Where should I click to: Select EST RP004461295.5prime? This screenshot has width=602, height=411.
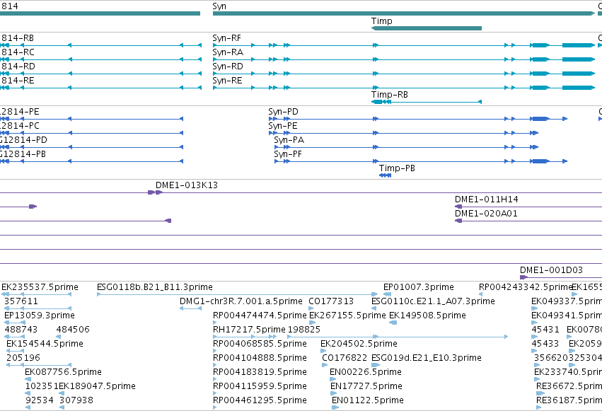[260, 400]
